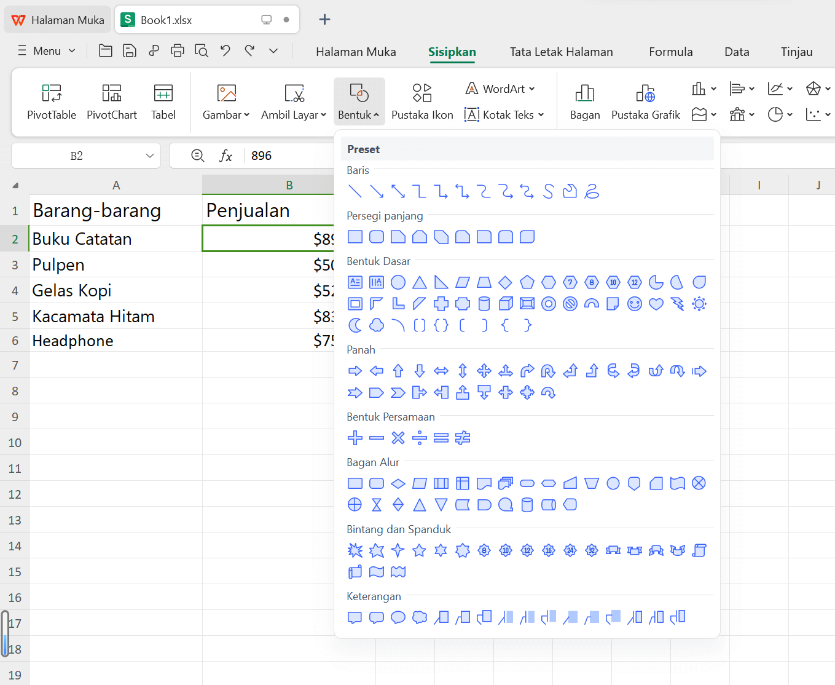Image resolution: width=835 pixels, height=685 pixels.
Task: Select the smiley face shape
Action: [x=634, y=303]
